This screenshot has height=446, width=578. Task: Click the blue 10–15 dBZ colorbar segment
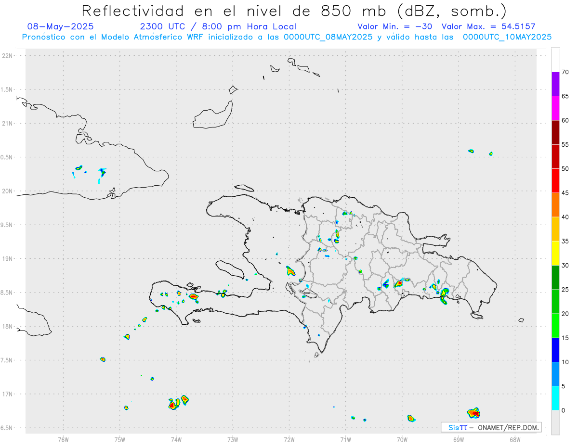click(x=555, y=350)
